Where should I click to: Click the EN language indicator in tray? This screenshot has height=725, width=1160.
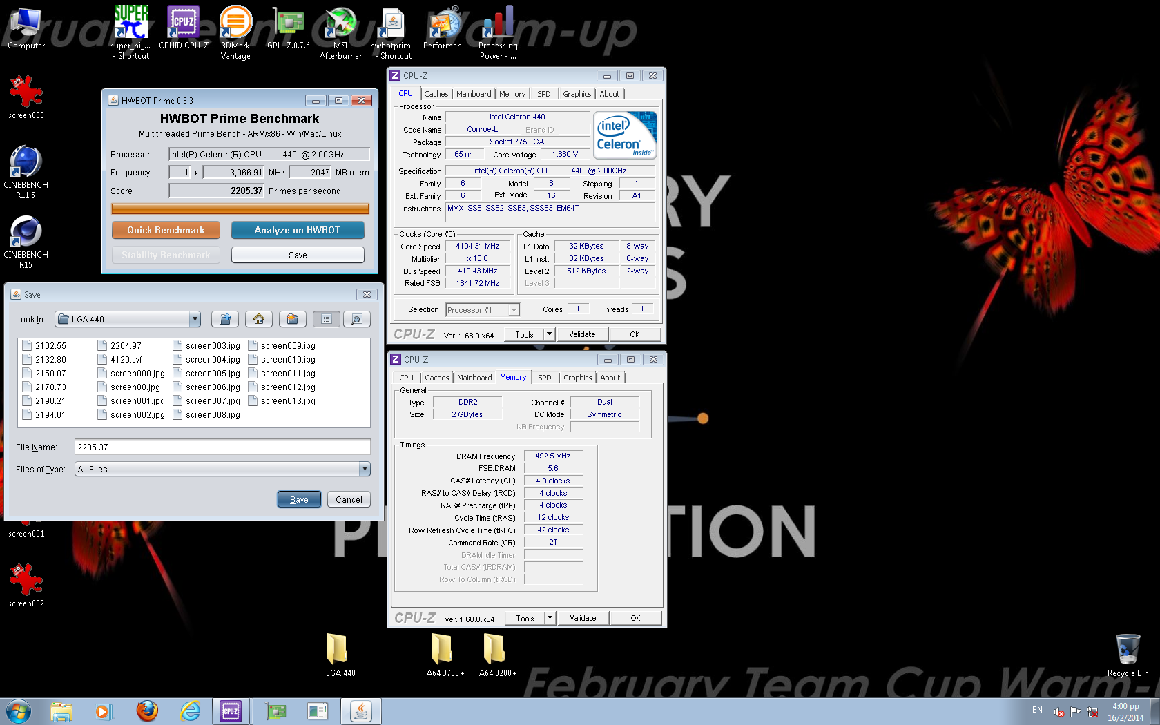coord(1037,710)
